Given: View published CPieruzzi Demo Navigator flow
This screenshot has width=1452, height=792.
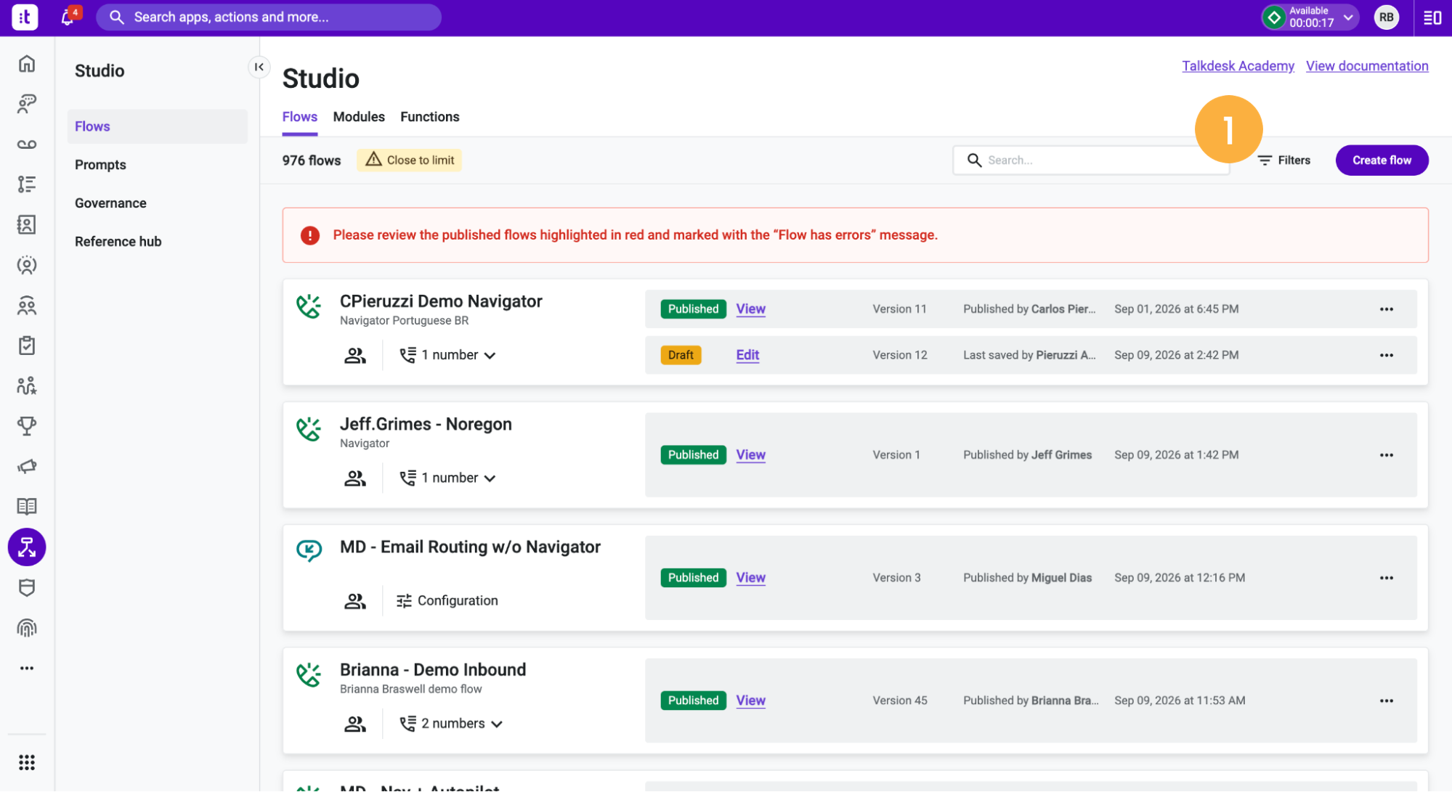Looking at the screenshot, I should point(750,309).
